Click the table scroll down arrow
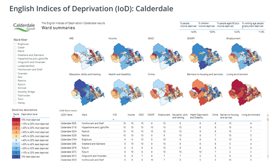This screenshot has width=277, height=168. [x=267, y=156]
